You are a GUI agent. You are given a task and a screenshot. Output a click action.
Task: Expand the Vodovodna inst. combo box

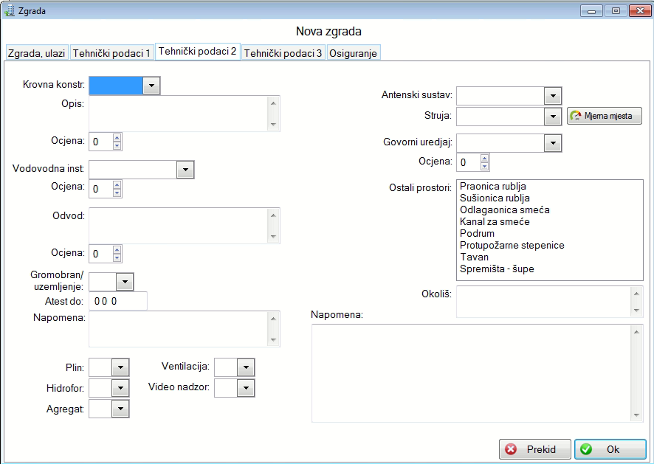[x=185, y=170]
